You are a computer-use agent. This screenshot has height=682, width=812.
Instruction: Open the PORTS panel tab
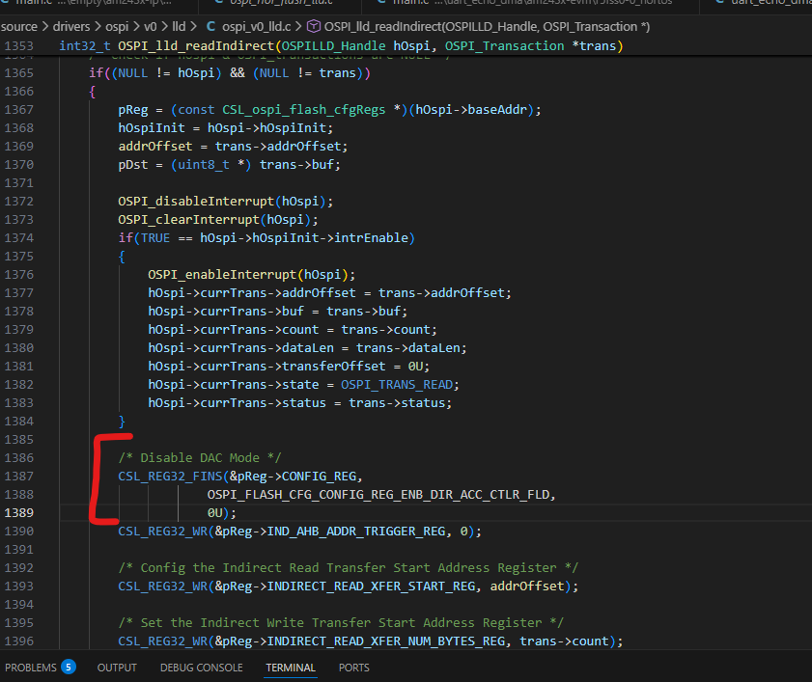354,668
